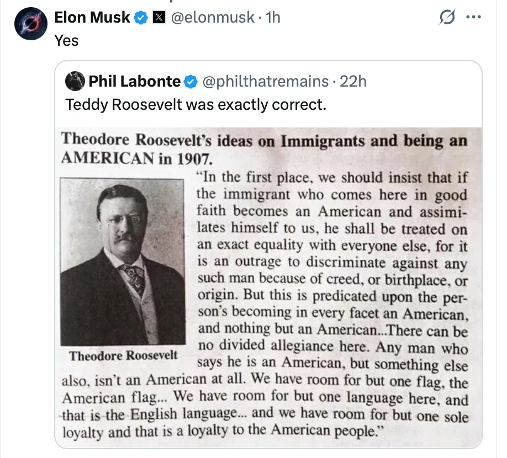Viewport: 507px width, 458px height.
Task: Open the Grok slashed-circle icon
Action: click(447, 17)
